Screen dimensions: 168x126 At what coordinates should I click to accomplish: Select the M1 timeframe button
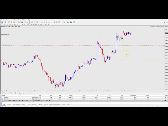coord(29,24)
